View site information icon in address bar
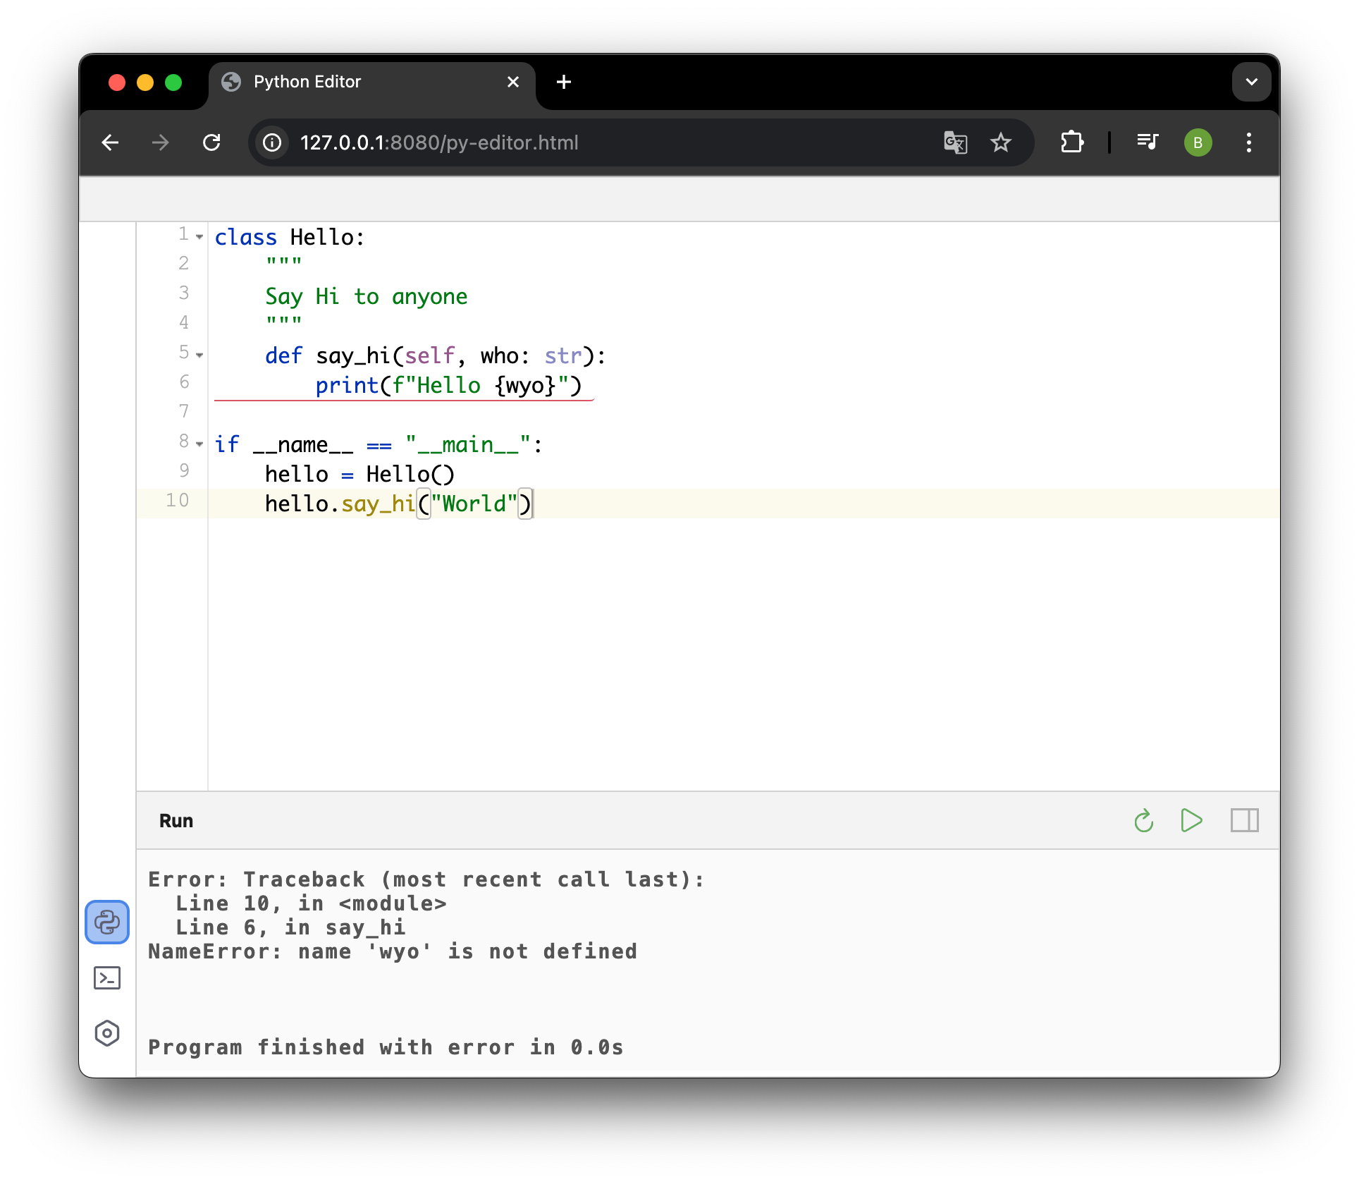The width and height of the screenshot is (1359, 1182). point(272,142)
